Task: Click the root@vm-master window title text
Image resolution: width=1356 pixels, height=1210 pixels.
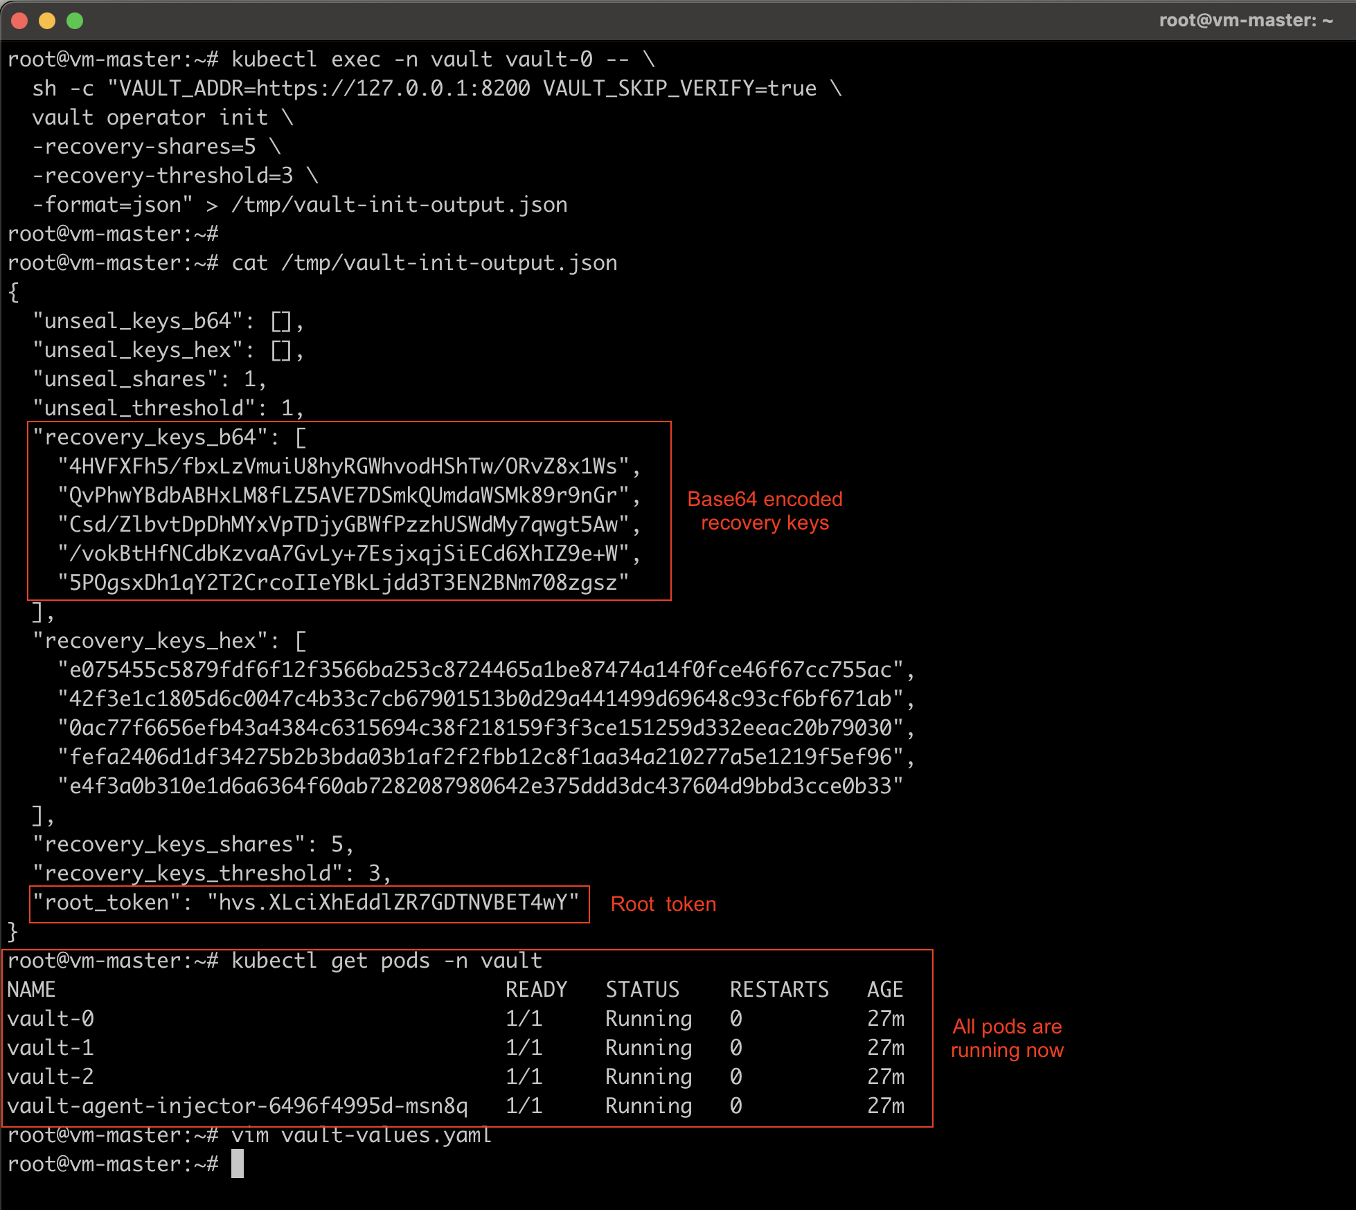Action: (1245, 20)
